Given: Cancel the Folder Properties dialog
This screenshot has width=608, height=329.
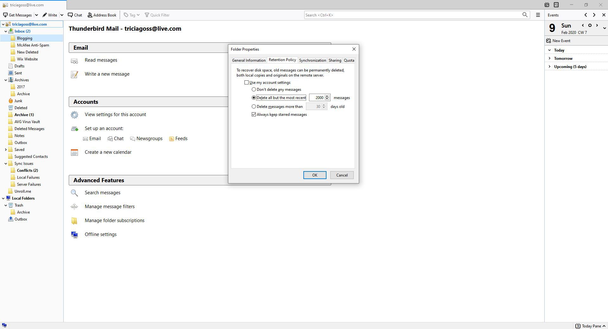Looking at the screenshot, I should pos(342,175).
